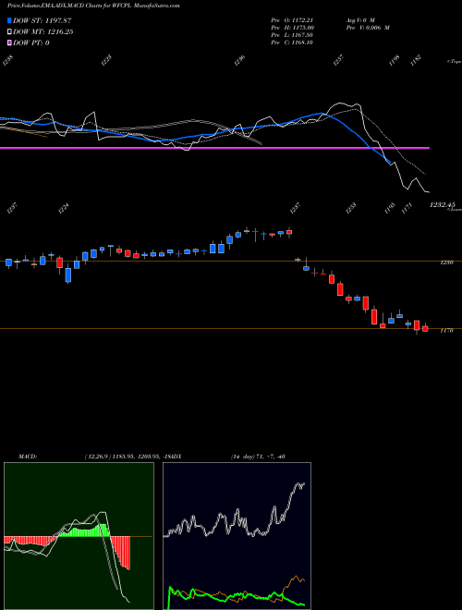Click the Pre O: 1172.21 value
The height and width of the screenshot is (610, 462).
292,19
